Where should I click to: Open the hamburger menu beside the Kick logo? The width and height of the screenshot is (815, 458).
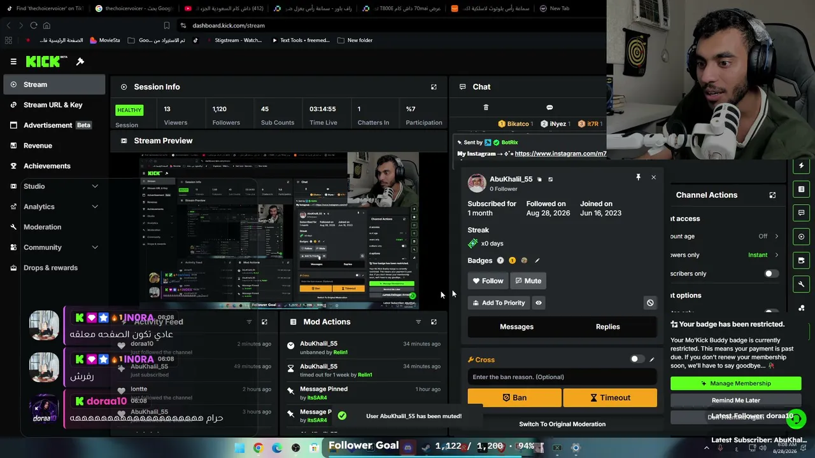tap(13, 62)
